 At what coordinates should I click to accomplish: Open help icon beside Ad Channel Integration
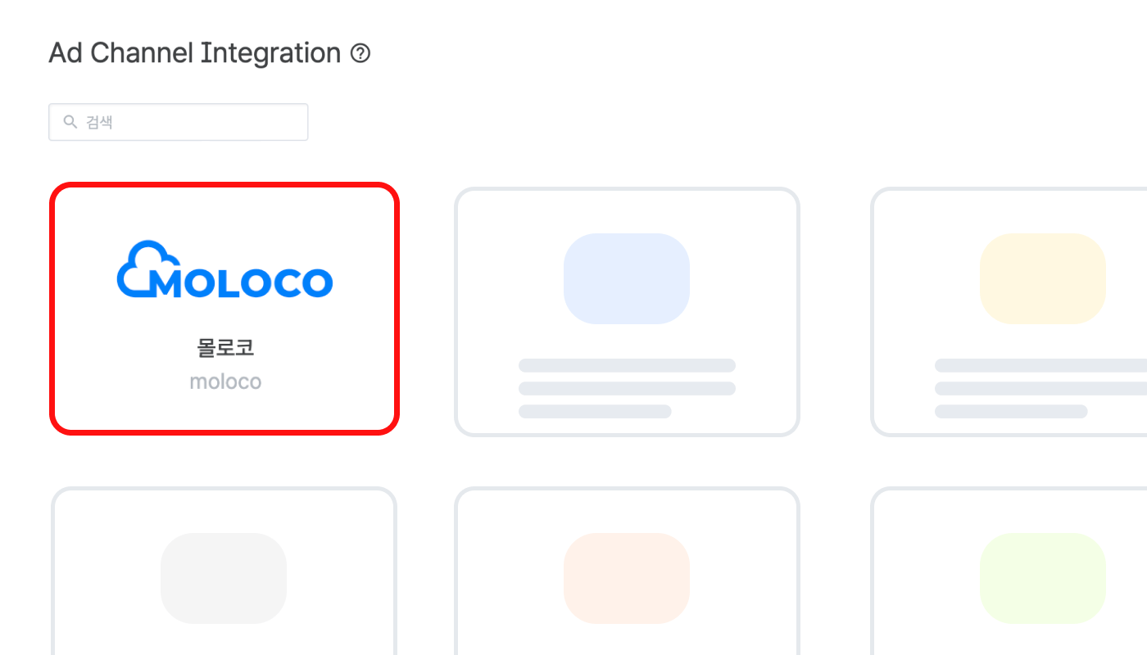point(360,54)
